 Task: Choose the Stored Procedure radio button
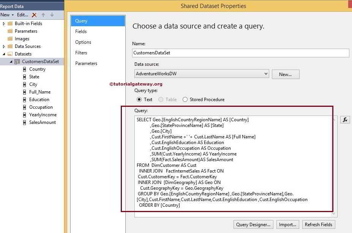coord(185,99)
